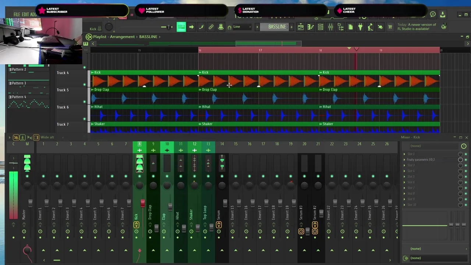This screenshot has height=265, width=471.
Task: Click the download arrow icon at top right
Action: click(443, 15)
